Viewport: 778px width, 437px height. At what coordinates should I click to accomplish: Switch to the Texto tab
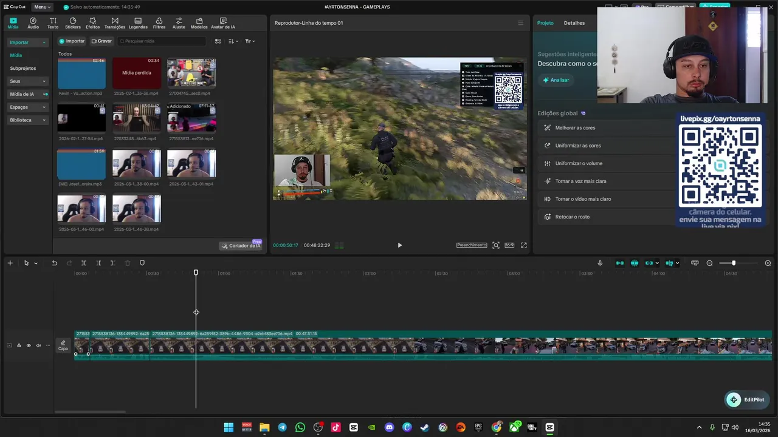53,23
